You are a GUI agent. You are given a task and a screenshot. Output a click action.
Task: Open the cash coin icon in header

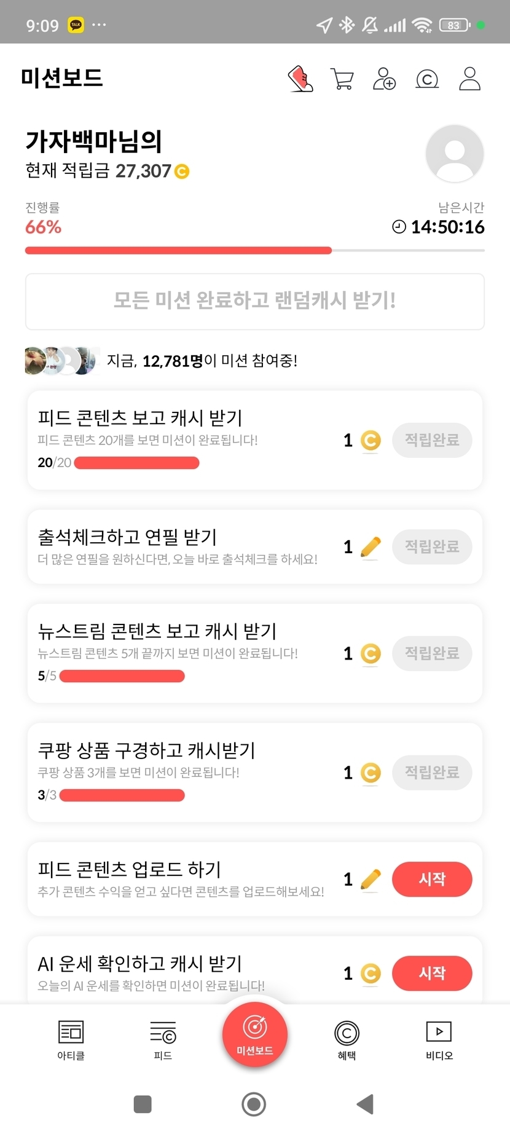427,79
